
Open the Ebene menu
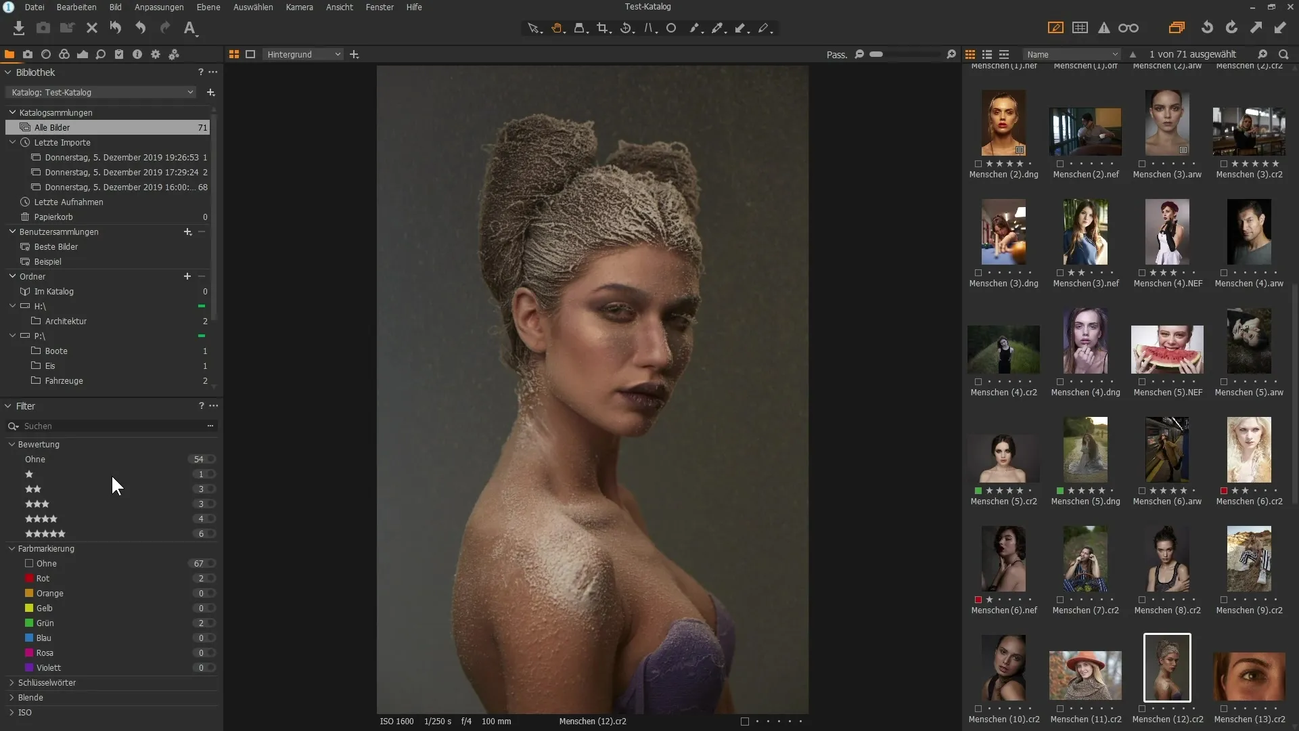208,7
